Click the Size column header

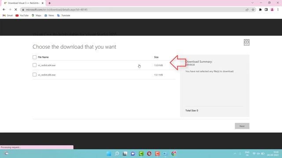click(x=156, y=57)
